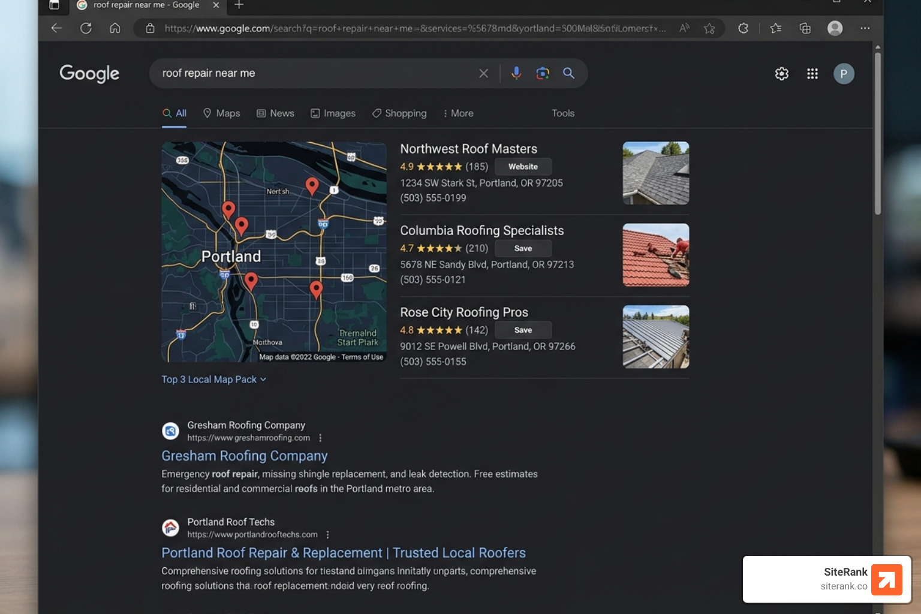921x614 pixels.
Task: Switch to News tab
Action: pyautogui.click(x=275, y=113)
